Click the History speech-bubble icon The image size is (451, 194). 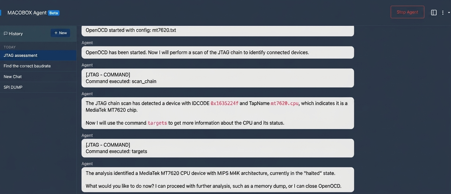(x=5, y=33)
